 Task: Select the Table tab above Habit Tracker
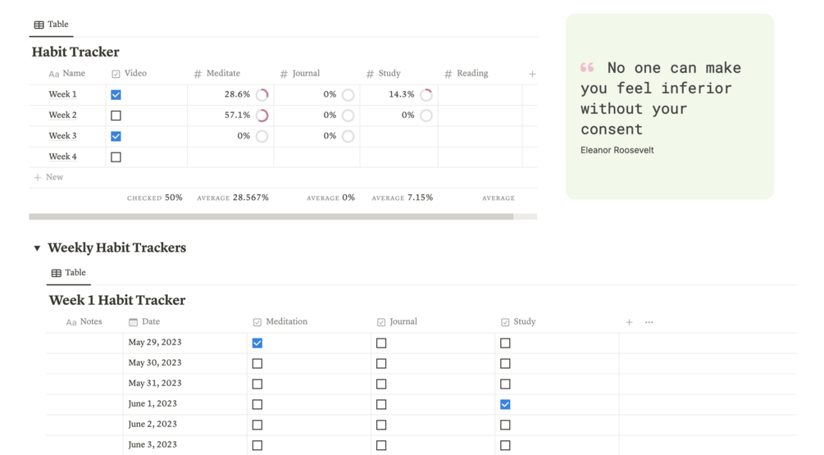point(51,25)
